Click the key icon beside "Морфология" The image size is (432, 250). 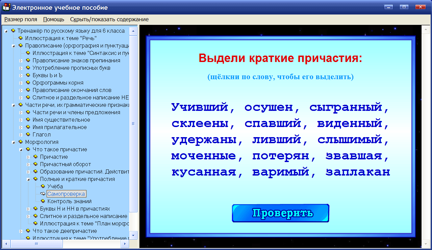tap(21, 142)
